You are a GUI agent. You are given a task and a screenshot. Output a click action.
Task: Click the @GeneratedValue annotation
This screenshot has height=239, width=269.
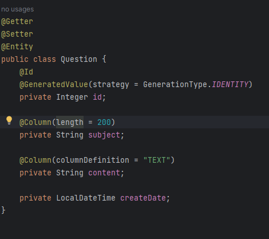[x=54, y=85]
